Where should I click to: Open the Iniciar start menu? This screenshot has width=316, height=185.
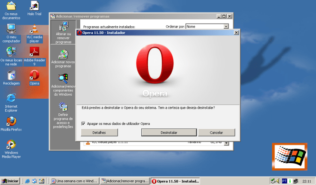pyautogui.click(x=10, y=181)
